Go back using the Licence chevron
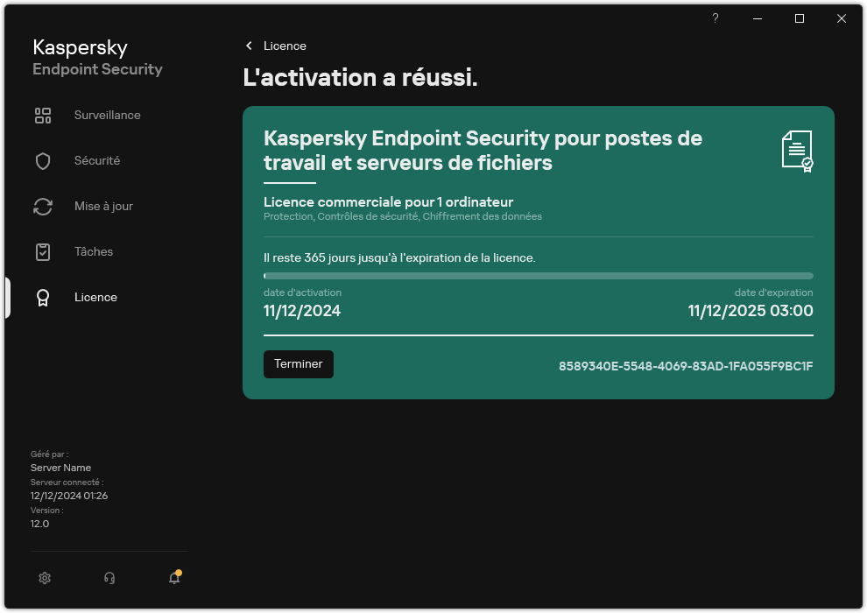 250,46
